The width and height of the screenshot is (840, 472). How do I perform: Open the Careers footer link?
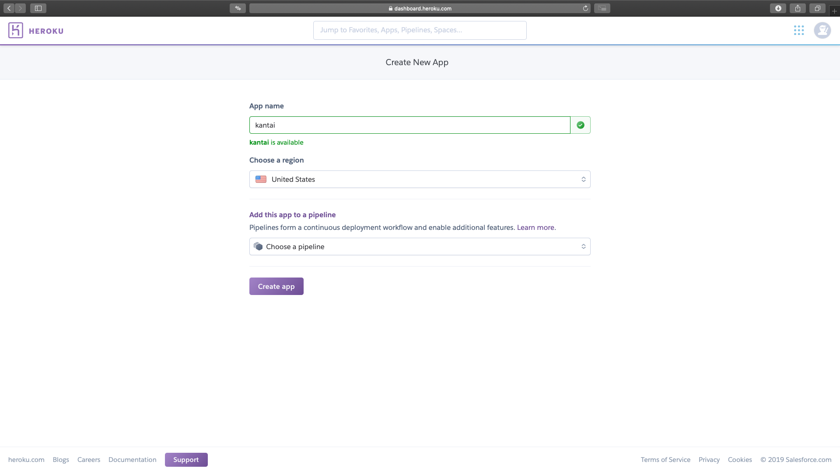(89, 459)
